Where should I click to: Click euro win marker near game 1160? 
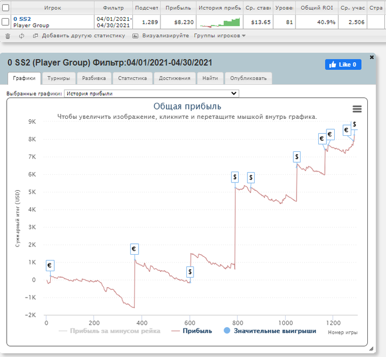point(322,139)
